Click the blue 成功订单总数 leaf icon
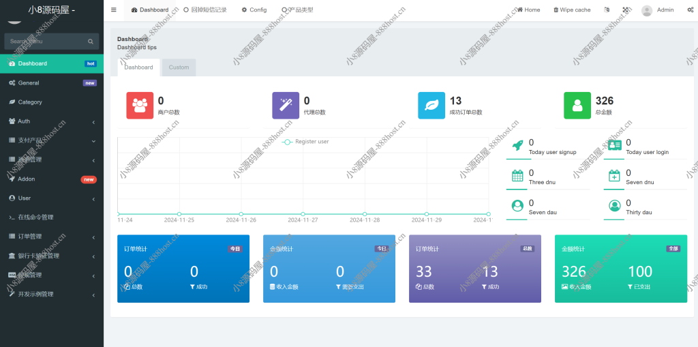The image size is (698, 347). [431, 106]
